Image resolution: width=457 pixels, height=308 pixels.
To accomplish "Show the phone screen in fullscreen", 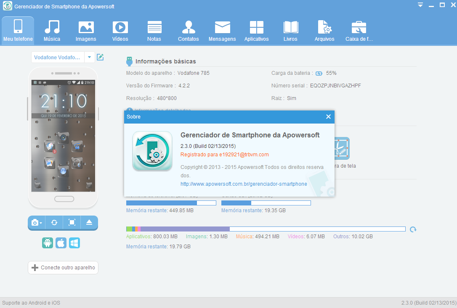I will click(72, 223).
